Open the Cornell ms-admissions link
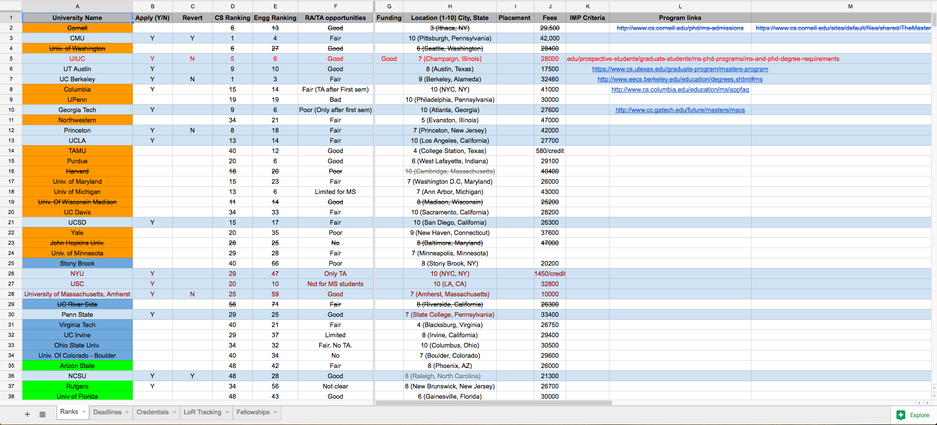937x425 pixels. coord(680,28)
